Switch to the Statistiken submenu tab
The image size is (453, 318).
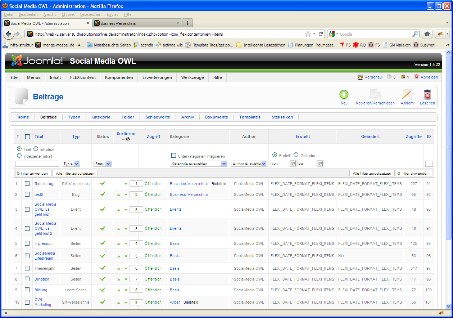tap(282, 117)
